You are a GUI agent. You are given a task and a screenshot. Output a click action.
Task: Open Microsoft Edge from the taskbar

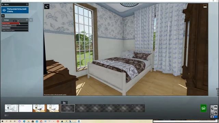24,121
